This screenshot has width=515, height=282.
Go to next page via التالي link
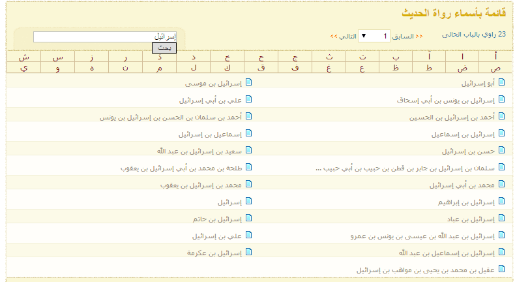(x=344, y=37)
